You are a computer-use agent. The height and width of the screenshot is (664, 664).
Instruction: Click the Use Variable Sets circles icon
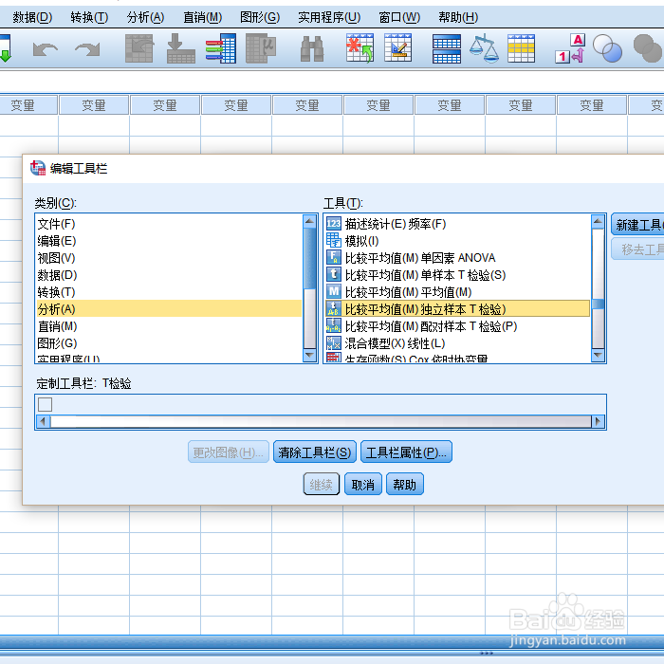coord(607,48)
